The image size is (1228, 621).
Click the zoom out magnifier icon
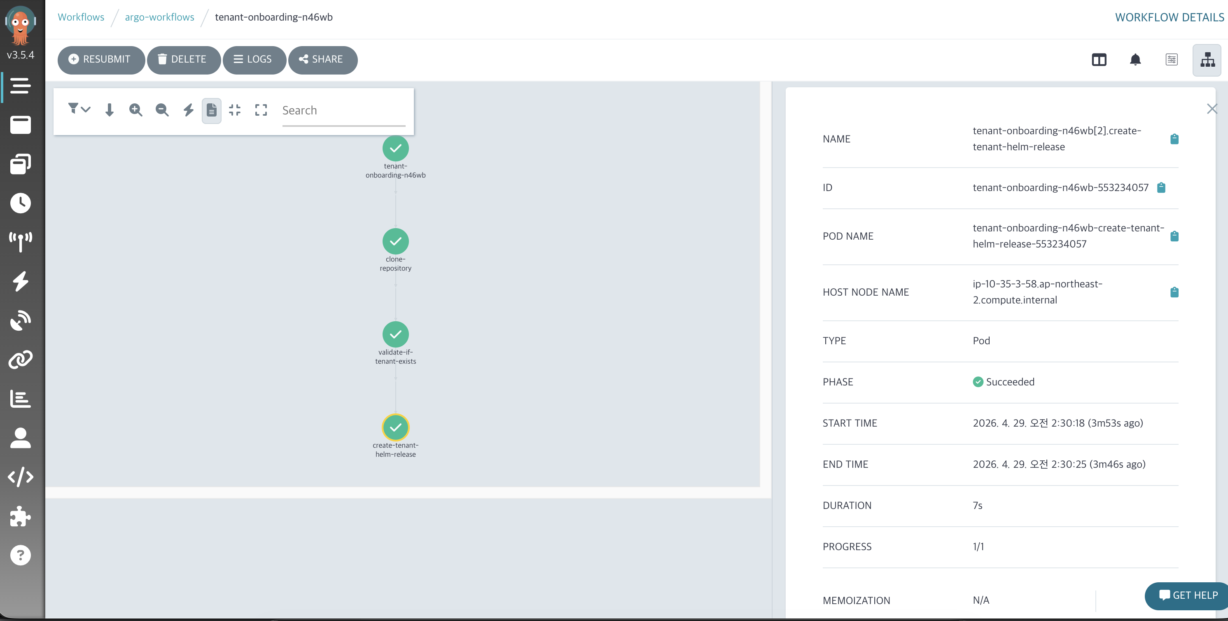(x=162, y=110)
